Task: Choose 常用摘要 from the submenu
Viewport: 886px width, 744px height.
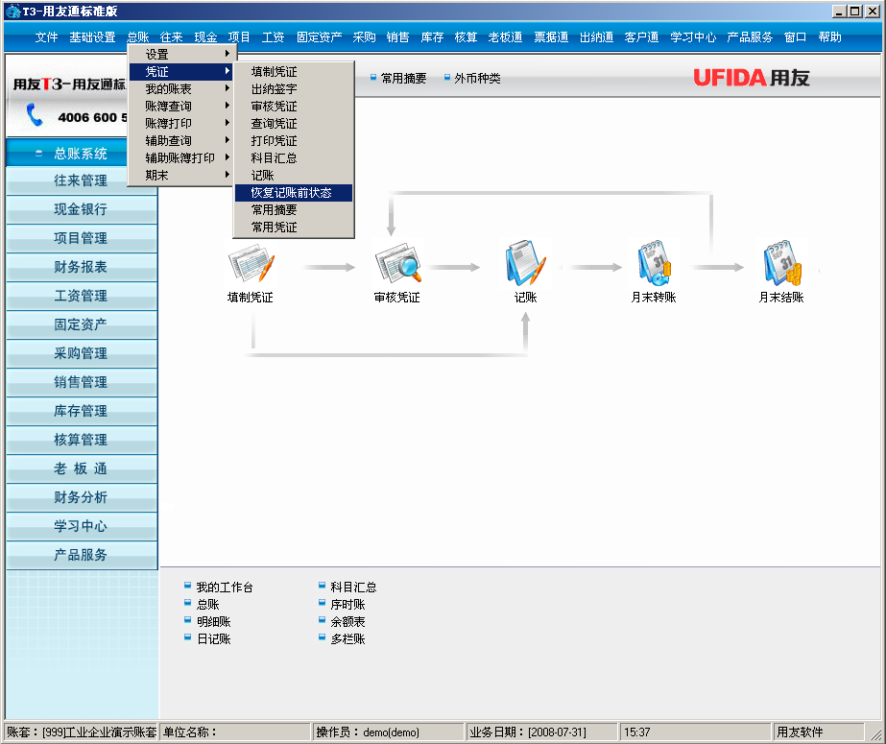Action: (294, 209)
